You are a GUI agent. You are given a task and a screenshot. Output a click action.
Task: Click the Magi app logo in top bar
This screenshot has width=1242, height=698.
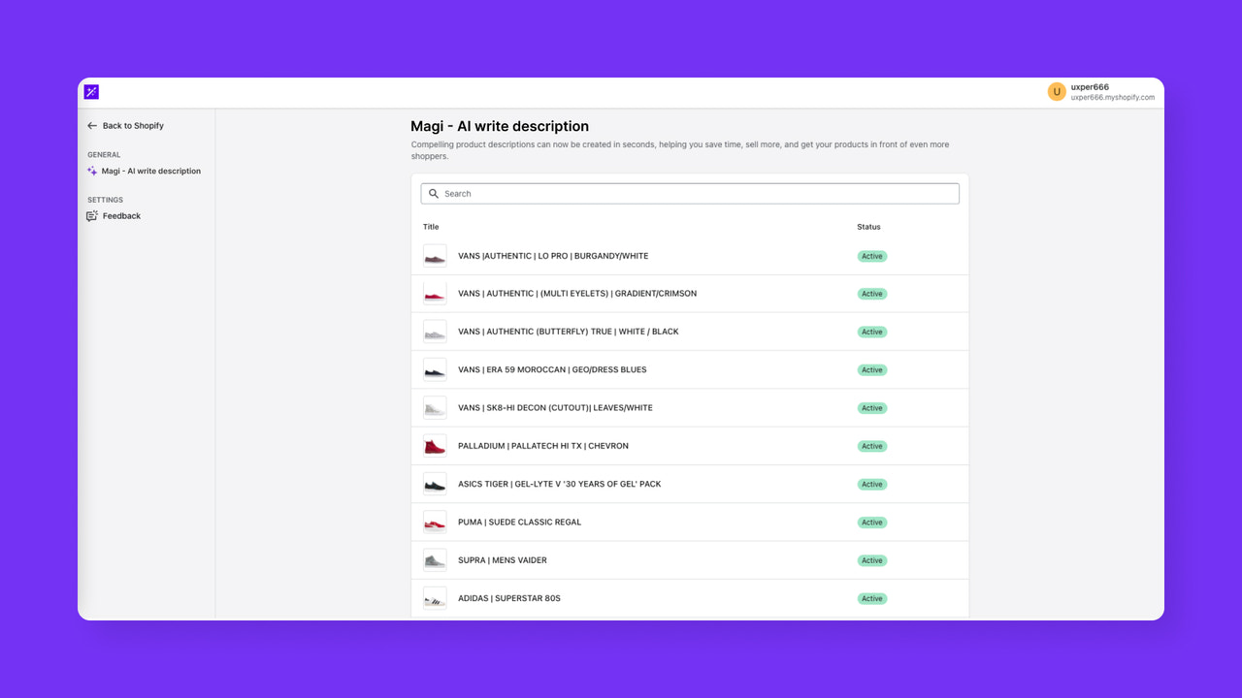coord(90,91)
